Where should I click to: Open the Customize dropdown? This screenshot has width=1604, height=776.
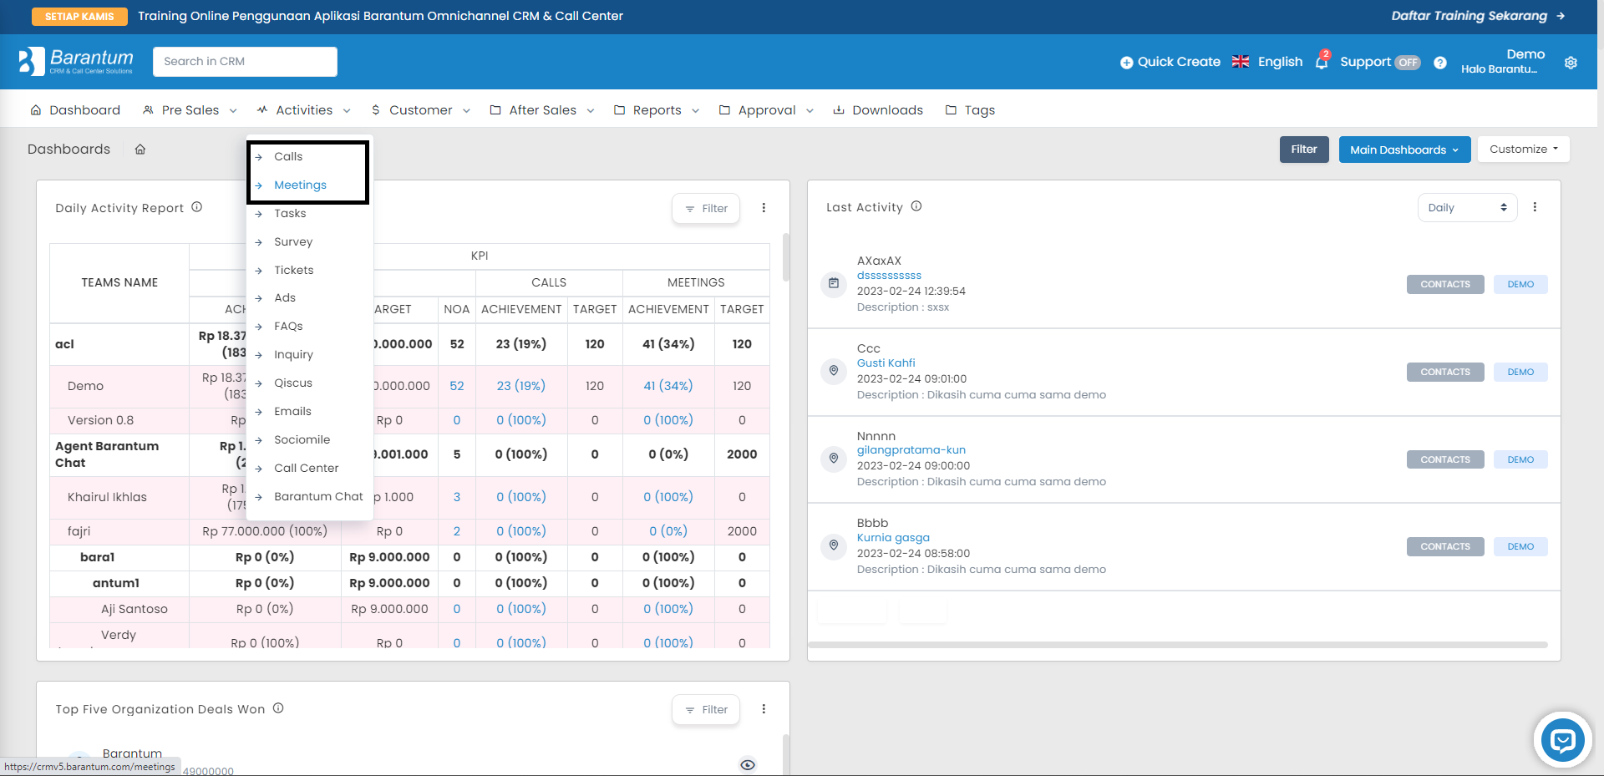pos(1524,149)
